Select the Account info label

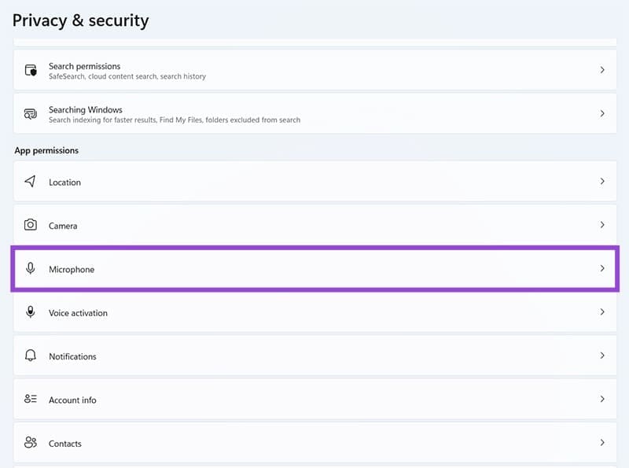pos(72,400)
